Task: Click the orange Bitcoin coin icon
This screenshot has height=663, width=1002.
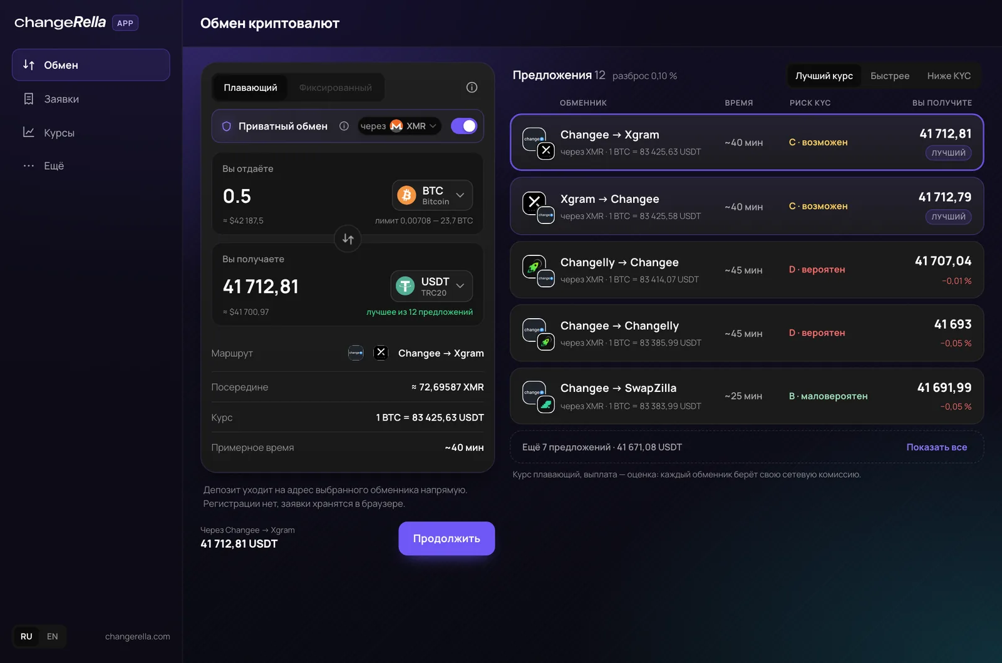Action: point(406,195)
